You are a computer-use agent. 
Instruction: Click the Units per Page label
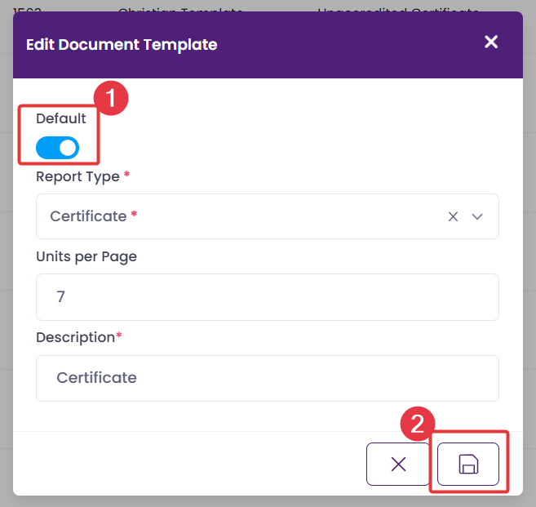click(86, 256)
